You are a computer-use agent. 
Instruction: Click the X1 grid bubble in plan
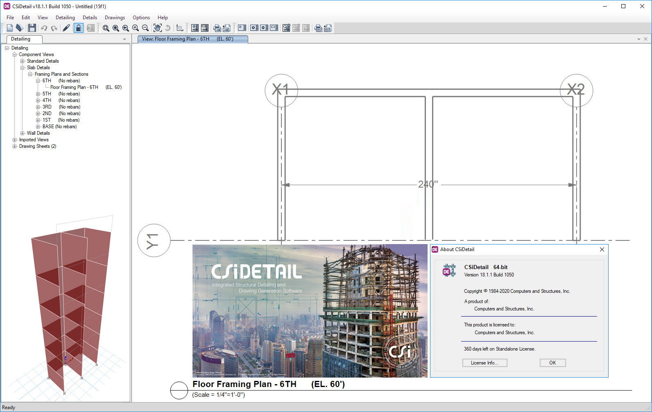pos(281,90)
